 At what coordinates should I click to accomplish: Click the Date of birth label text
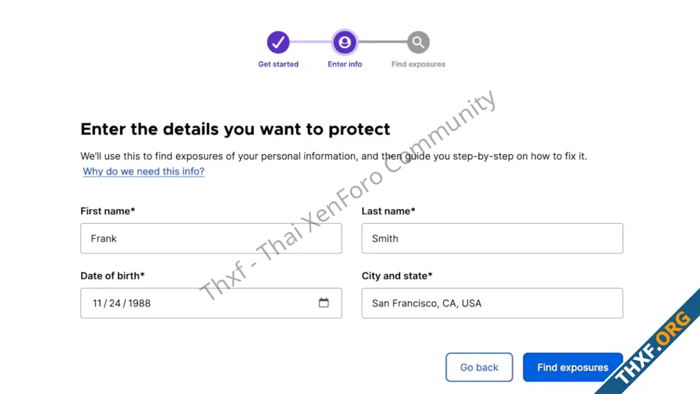click(113, 276)
